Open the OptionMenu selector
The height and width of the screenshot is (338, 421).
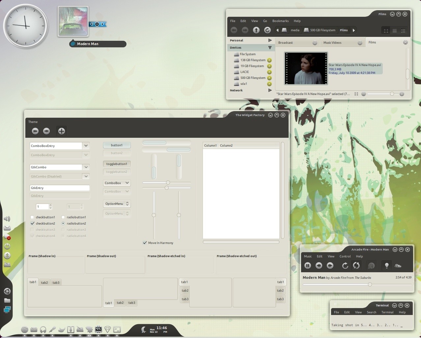[x=117, y=204]
